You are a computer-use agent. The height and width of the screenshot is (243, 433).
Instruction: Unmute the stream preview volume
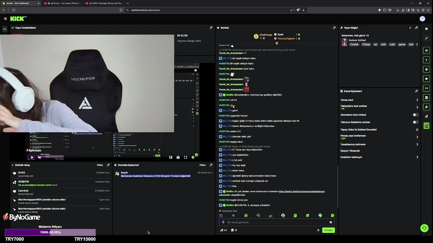(40, 157)
